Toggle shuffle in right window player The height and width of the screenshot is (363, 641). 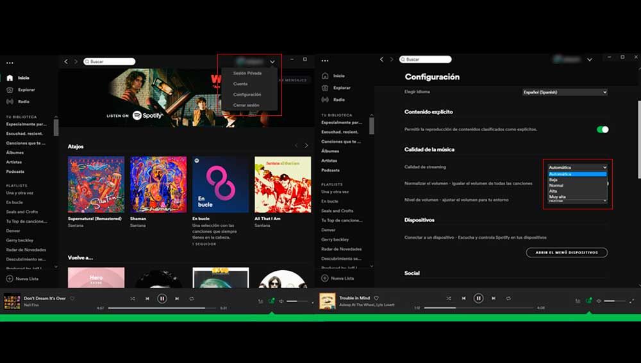click(449, 298)
